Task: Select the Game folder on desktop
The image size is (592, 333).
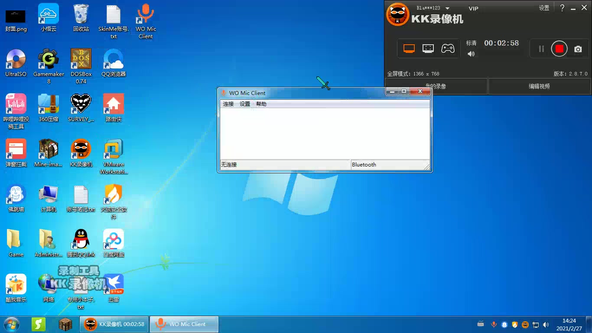Action: pyautogui.click(x=16, y=244)
